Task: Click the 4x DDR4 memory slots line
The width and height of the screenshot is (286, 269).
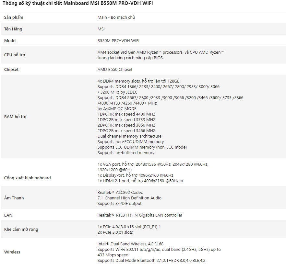Action: [138, 81]
